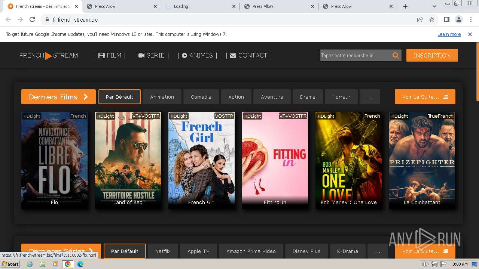Open tab search dropdown arrow
The image size is (479, 269).
434,6
